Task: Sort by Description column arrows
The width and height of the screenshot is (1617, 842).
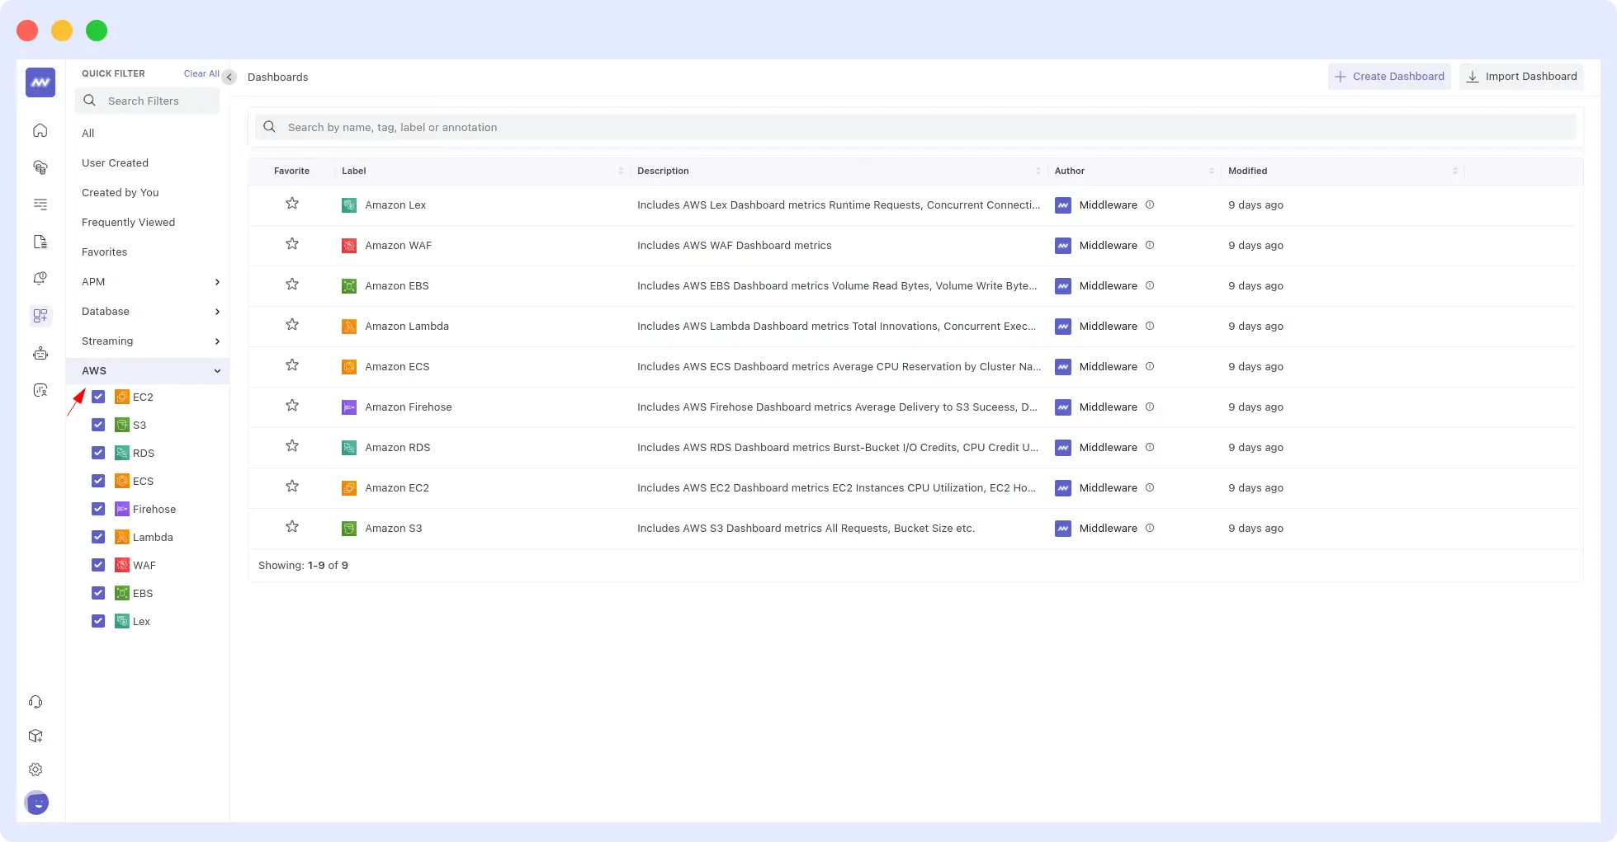Action: (1038, 171)
